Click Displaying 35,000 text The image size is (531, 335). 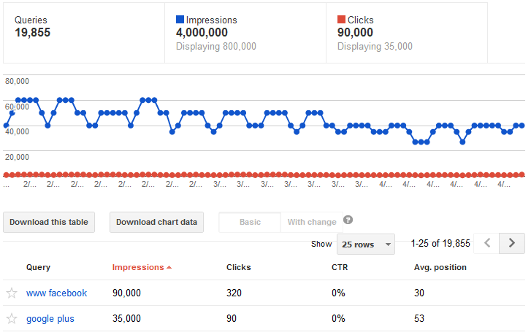(x=375, y=47)
